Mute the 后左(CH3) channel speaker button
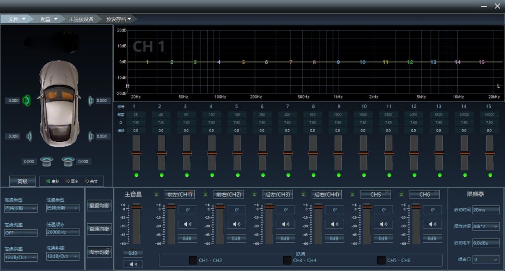 [x=286, y=224]
